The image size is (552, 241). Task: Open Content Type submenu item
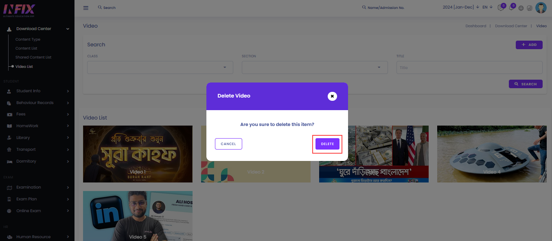28,39
